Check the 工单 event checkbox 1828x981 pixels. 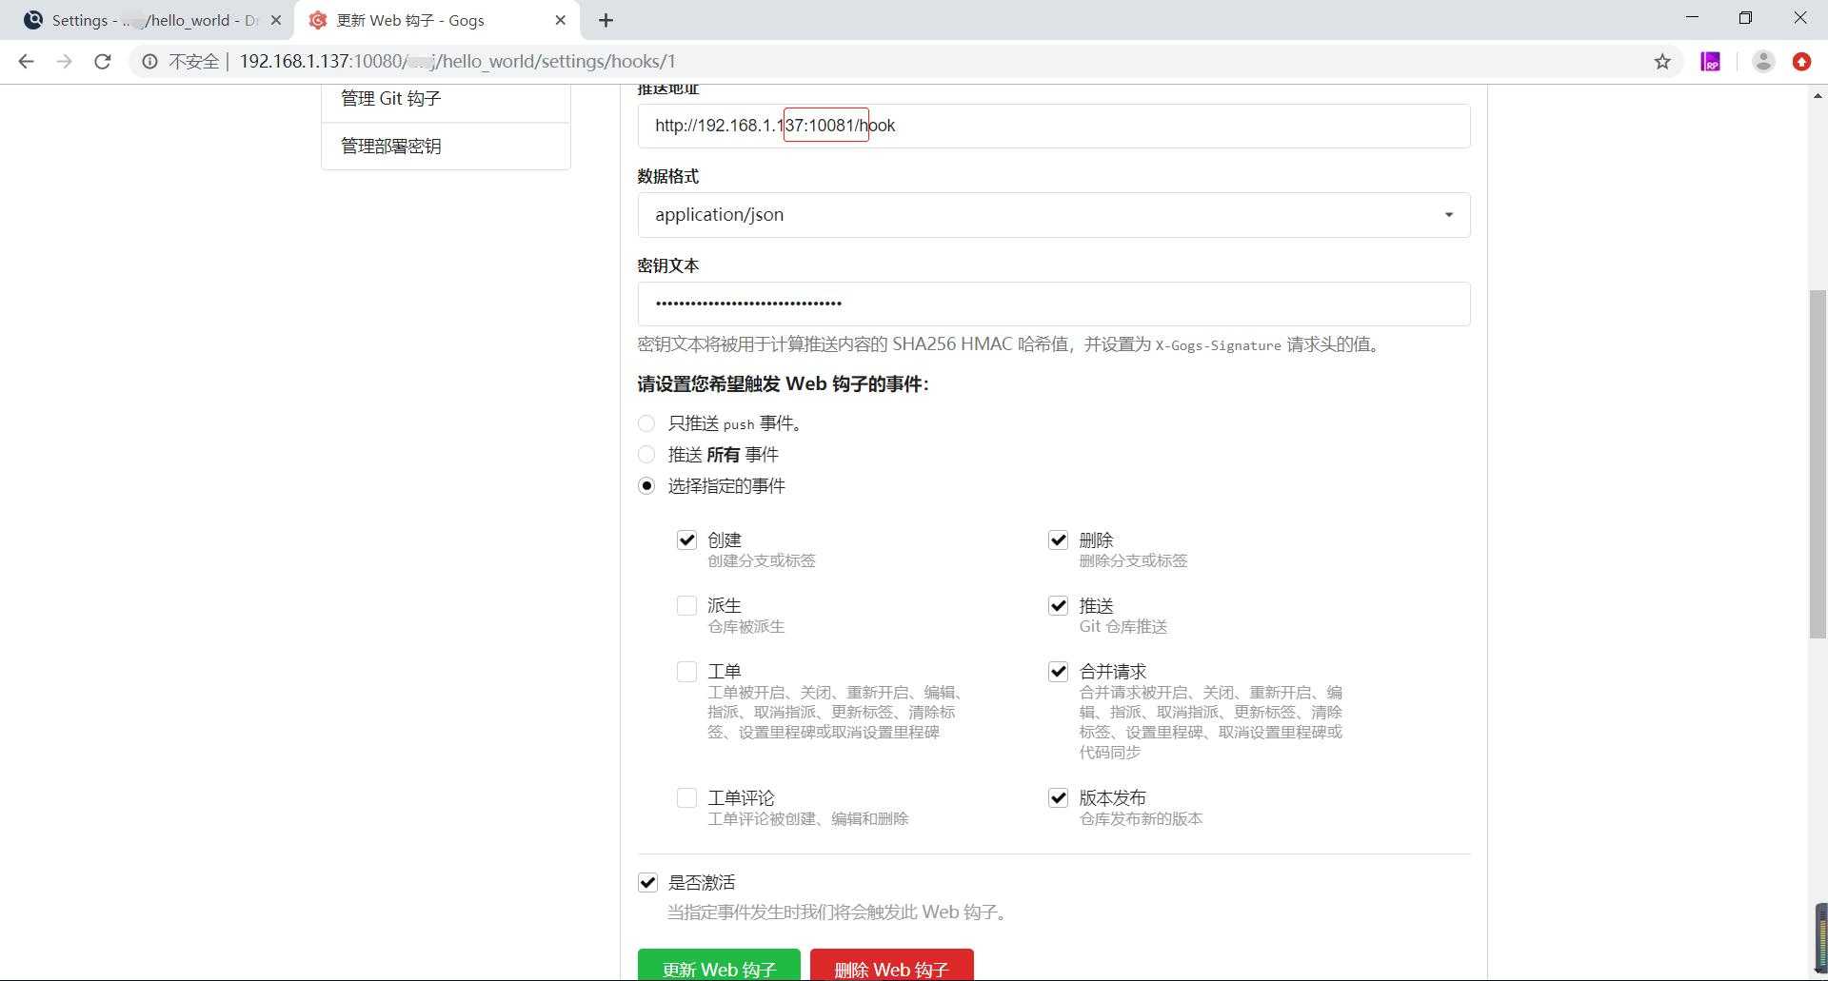(686, 672)
